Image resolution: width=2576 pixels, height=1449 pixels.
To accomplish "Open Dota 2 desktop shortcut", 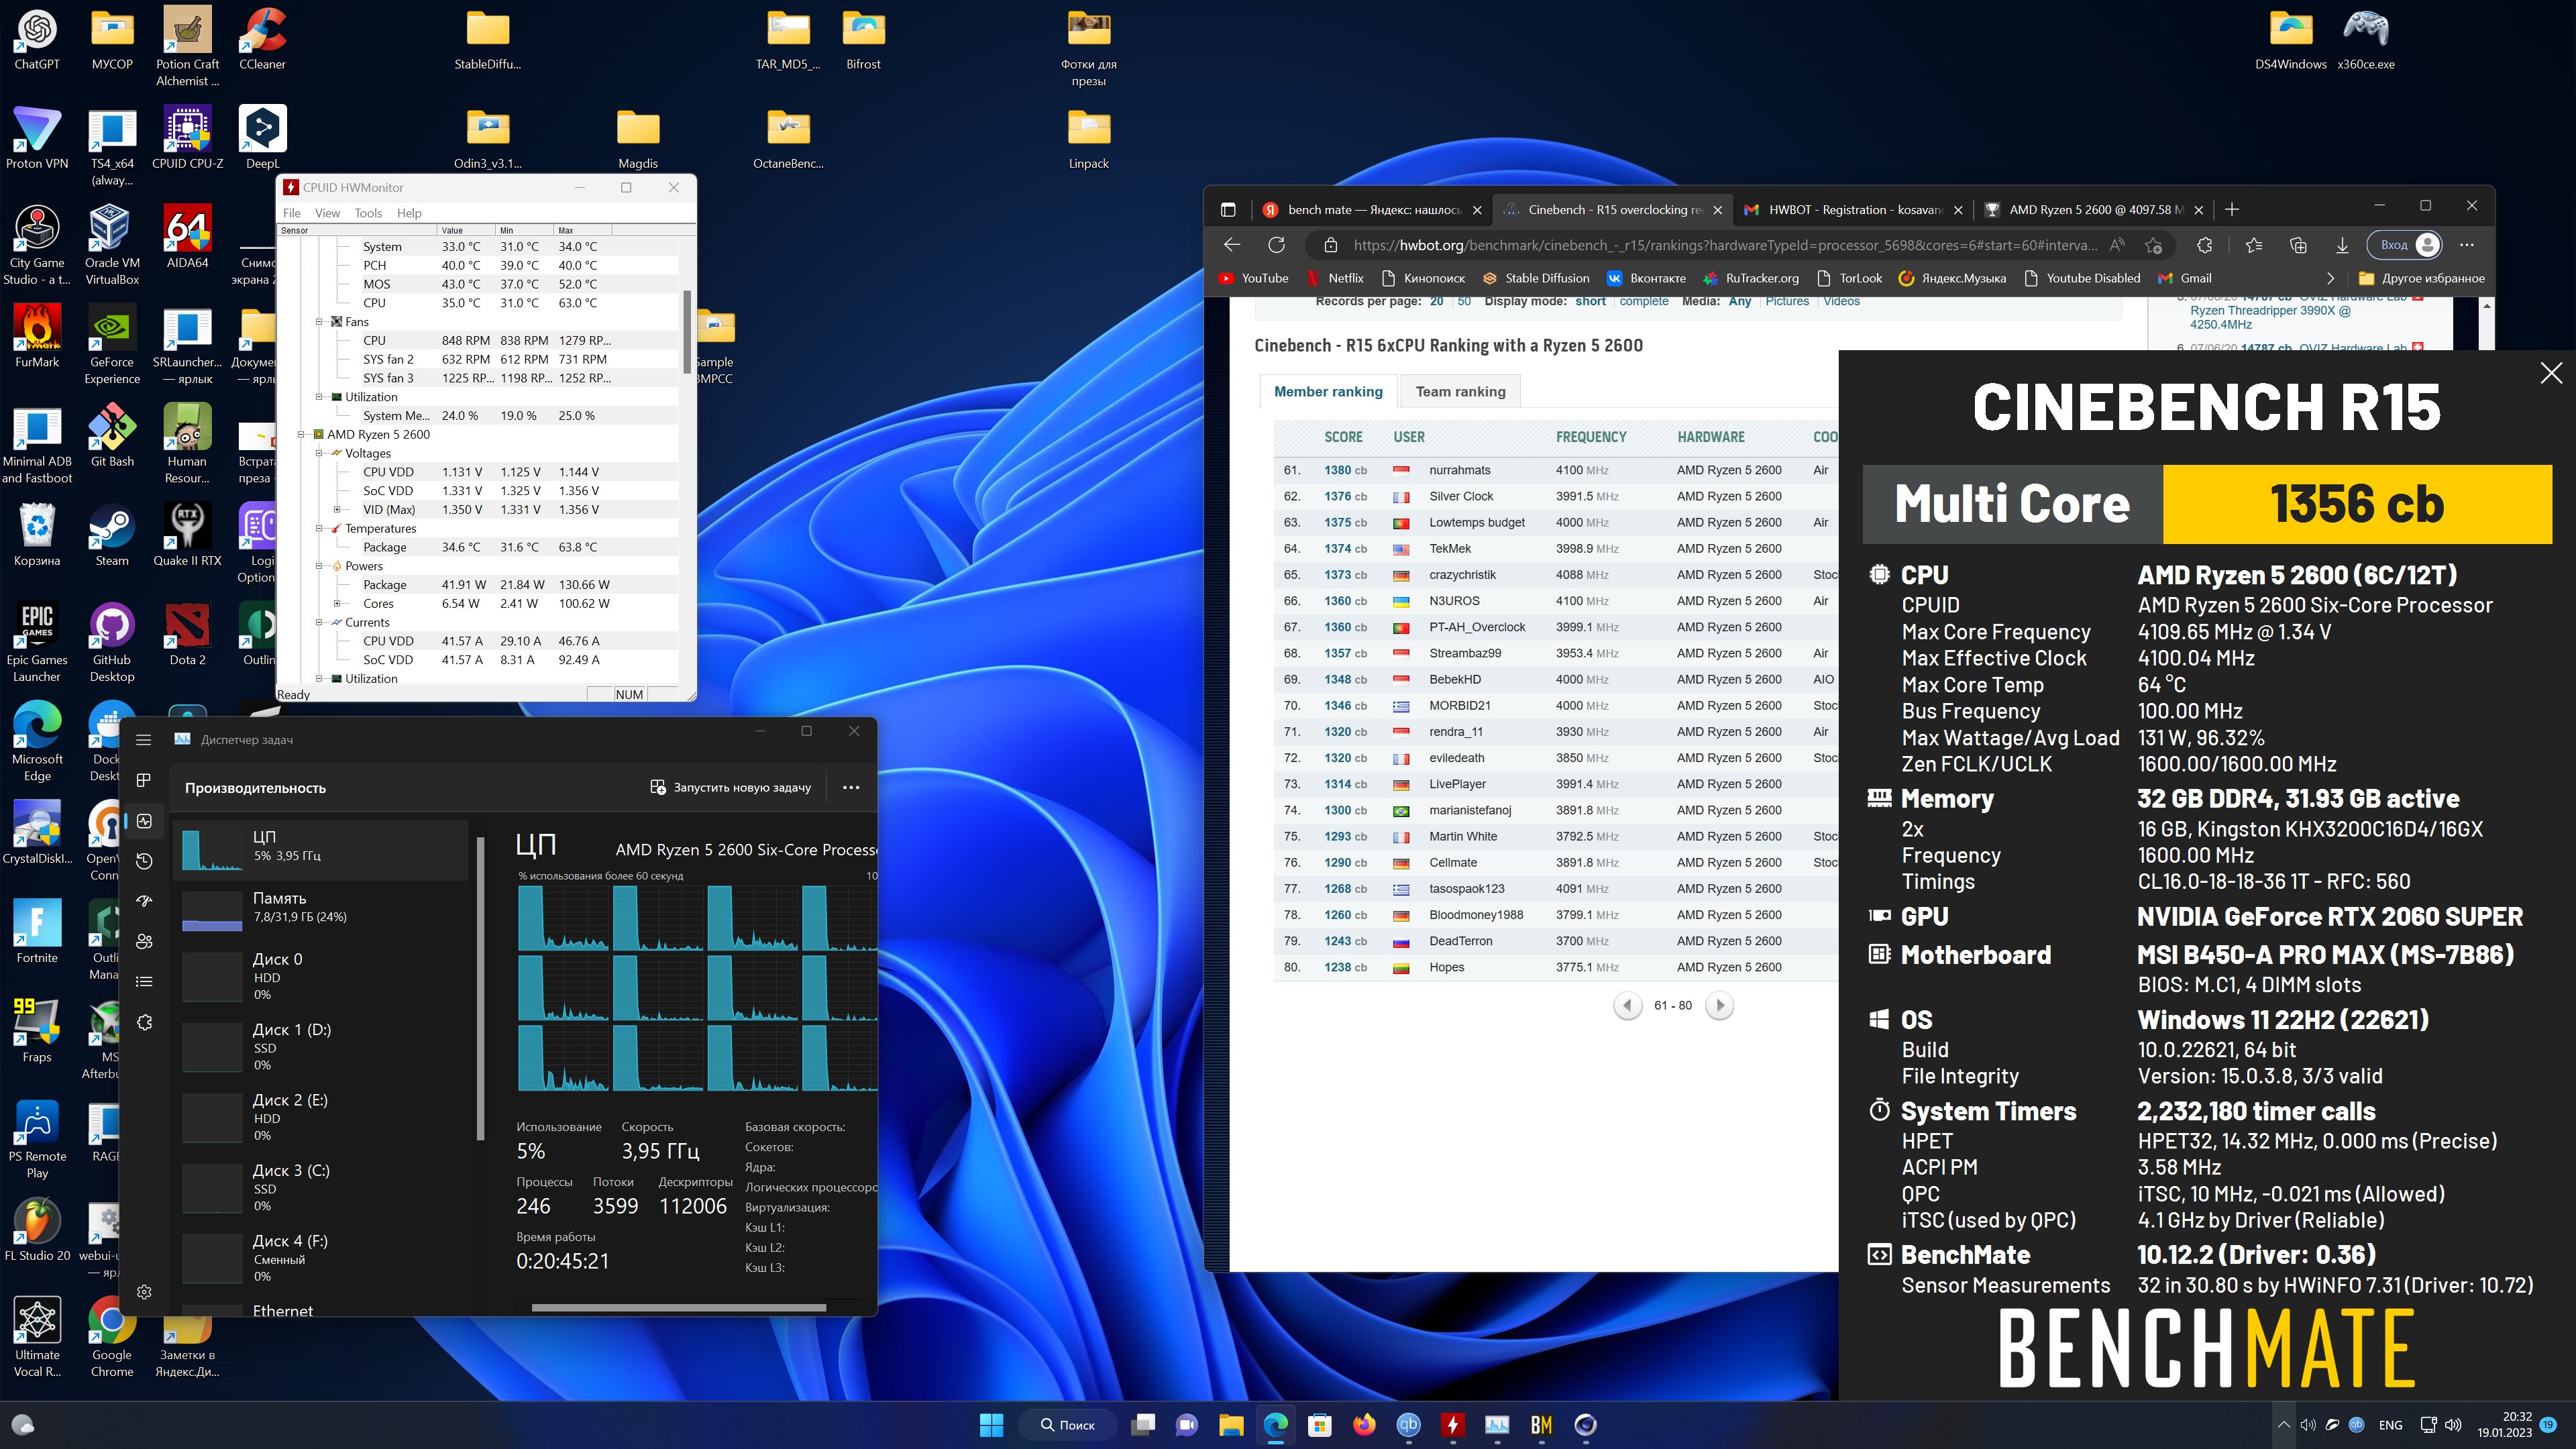I will 187,634.
